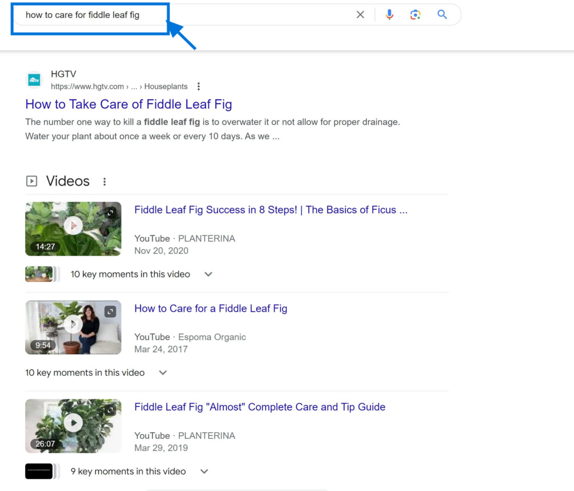Viewport: 574px width, 491px height.
Task: Expand key moments for the Espoma Organic video
Action: pos(162,372)
